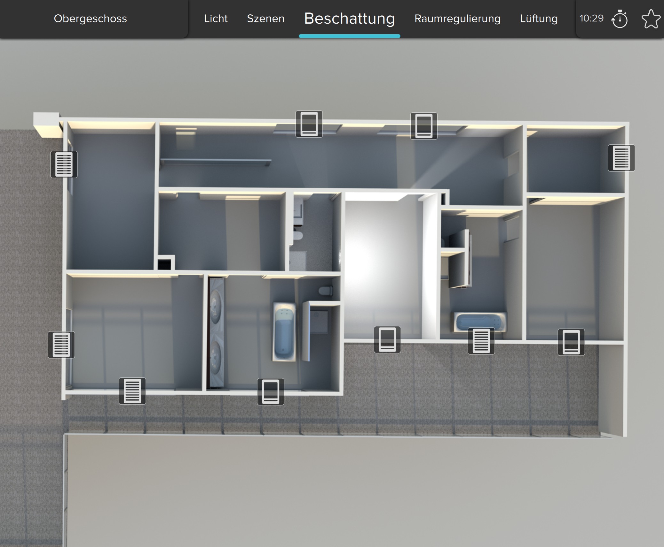Click the venetian blind icon below the blue bathtub
664x547 pixels.
[481, 341]
